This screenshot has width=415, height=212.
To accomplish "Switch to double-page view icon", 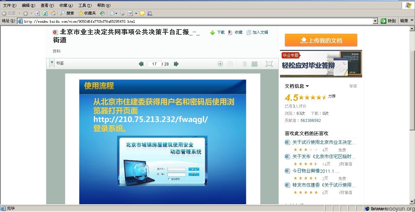I will [254, 64].
